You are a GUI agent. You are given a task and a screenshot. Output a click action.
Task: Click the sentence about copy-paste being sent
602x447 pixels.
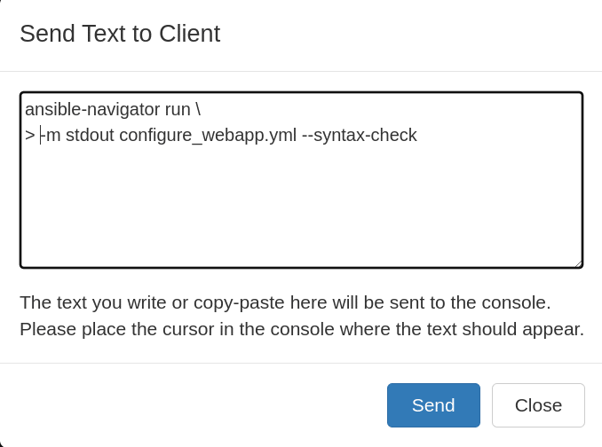point(285,302)
